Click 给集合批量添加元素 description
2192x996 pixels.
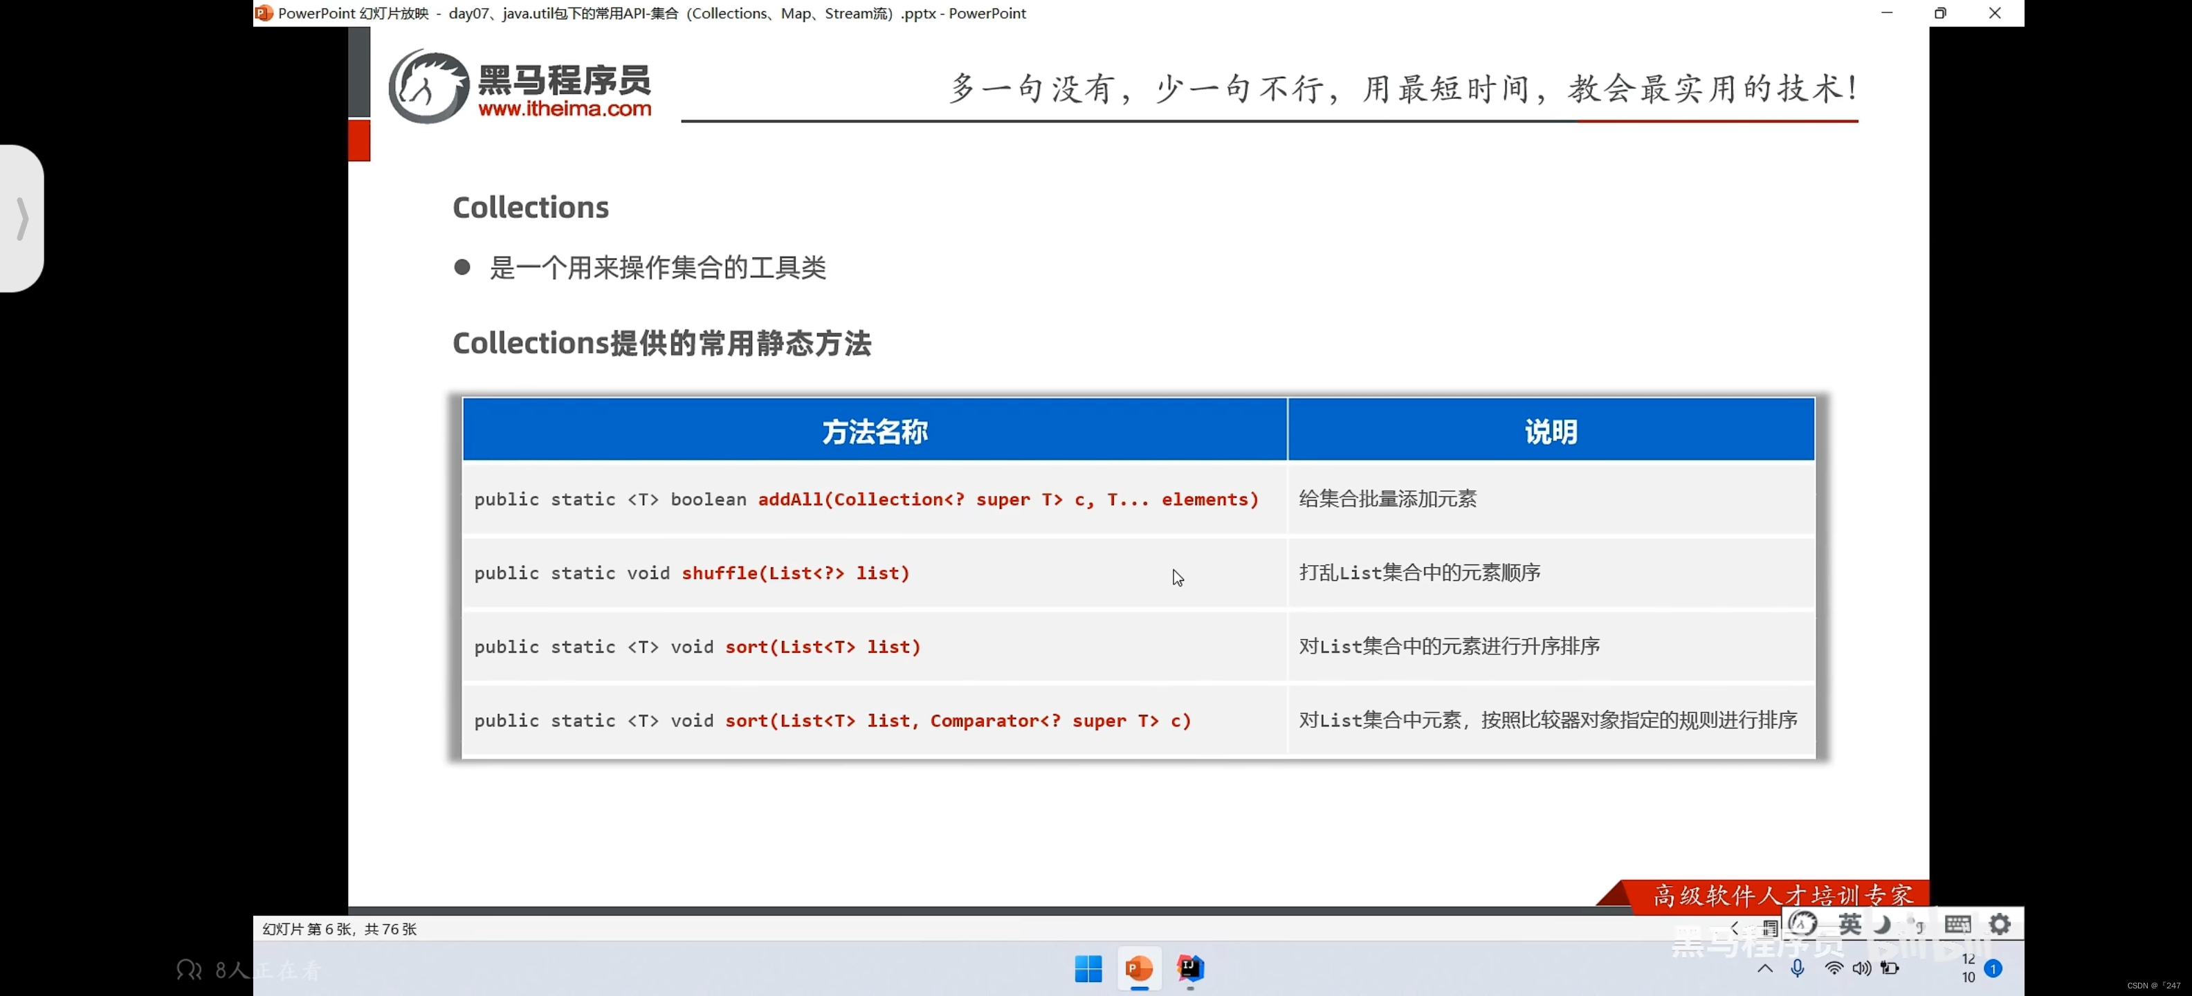[1388, 499]
